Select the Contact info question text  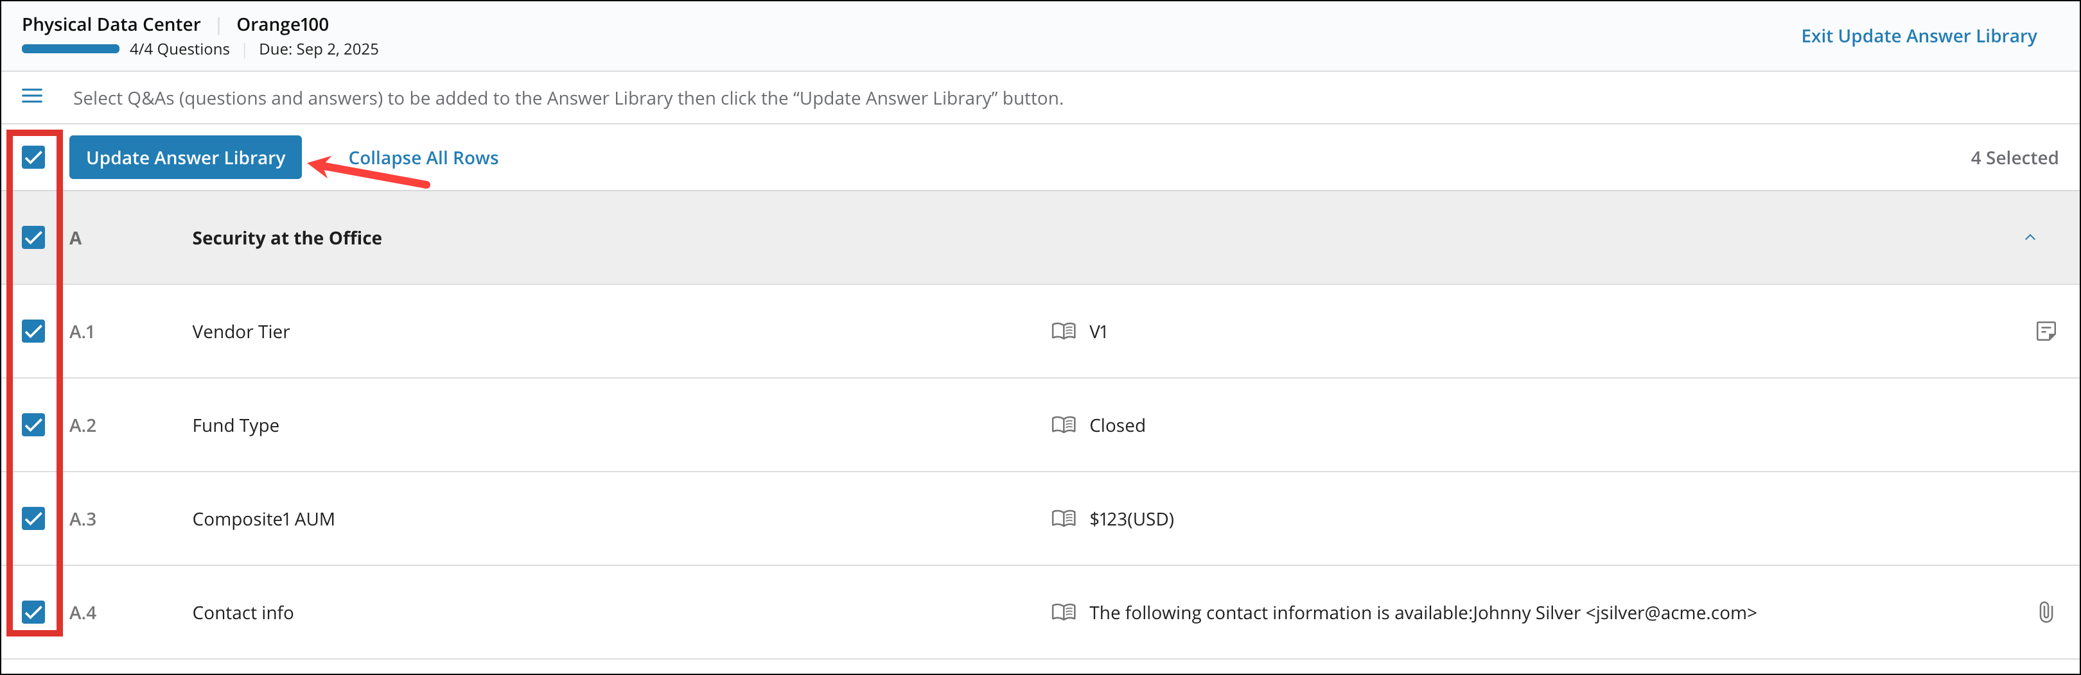point(241,613)
